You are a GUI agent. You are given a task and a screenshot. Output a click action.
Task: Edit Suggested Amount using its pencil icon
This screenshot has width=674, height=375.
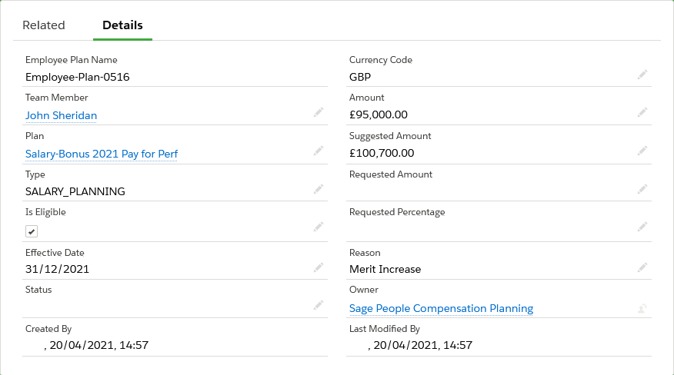642,151
